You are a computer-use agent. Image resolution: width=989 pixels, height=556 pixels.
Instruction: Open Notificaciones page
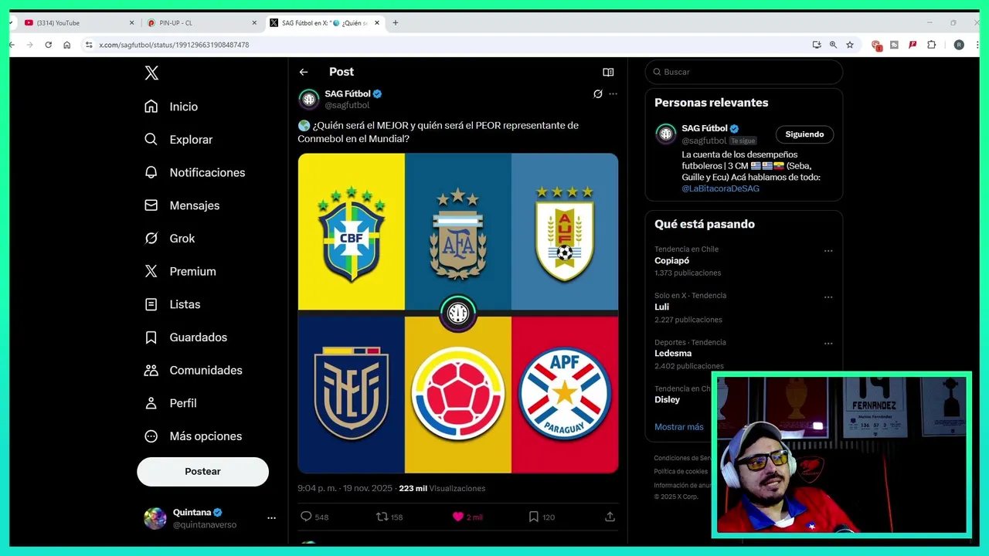[195, 172]
